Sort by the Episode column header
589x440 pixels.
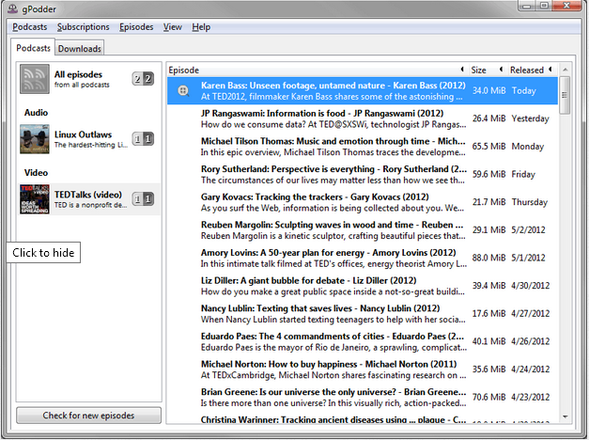point(317,70)
